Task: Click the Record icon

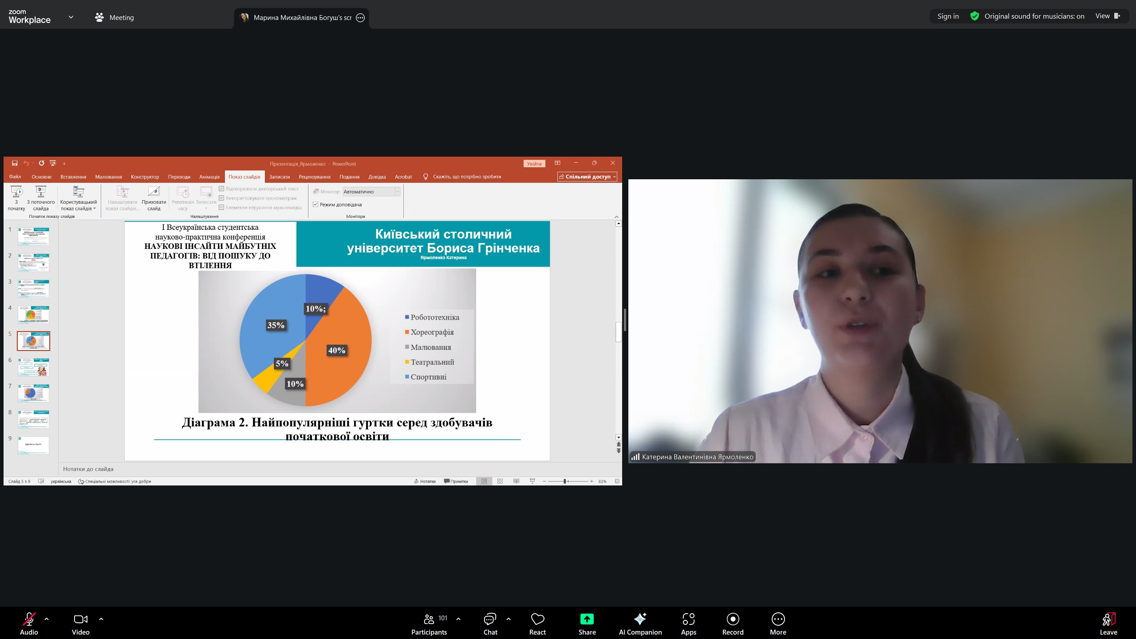Action: pyautogui.click(x=733, y=619)
